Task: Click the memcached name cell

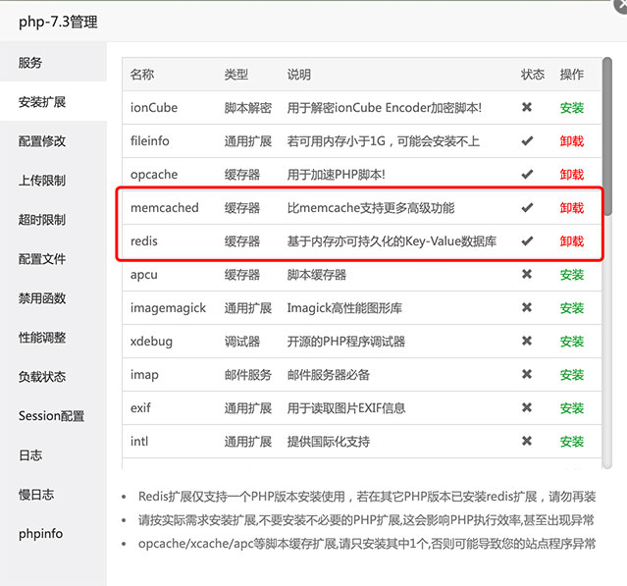Action: click(x=164, y=207)
